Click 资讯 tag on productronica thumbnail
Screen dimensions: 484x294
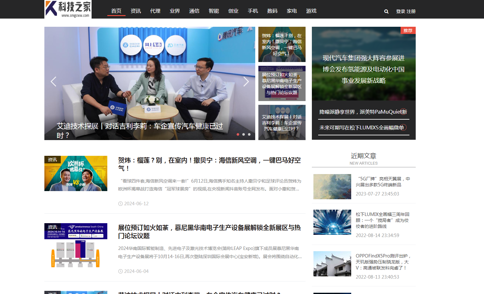point(52,227)
